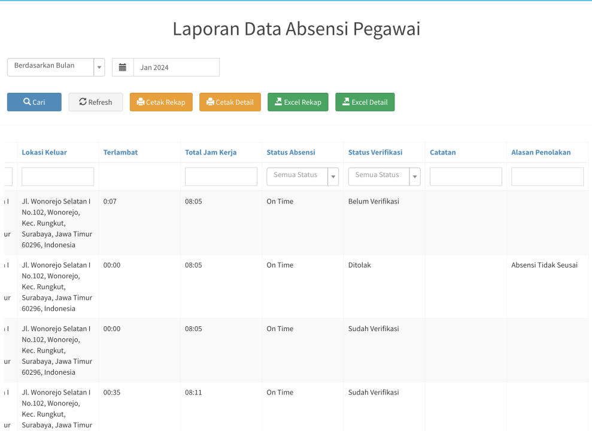
Task: Click the Cetak Rekap print button
Action: coord(161,102)
